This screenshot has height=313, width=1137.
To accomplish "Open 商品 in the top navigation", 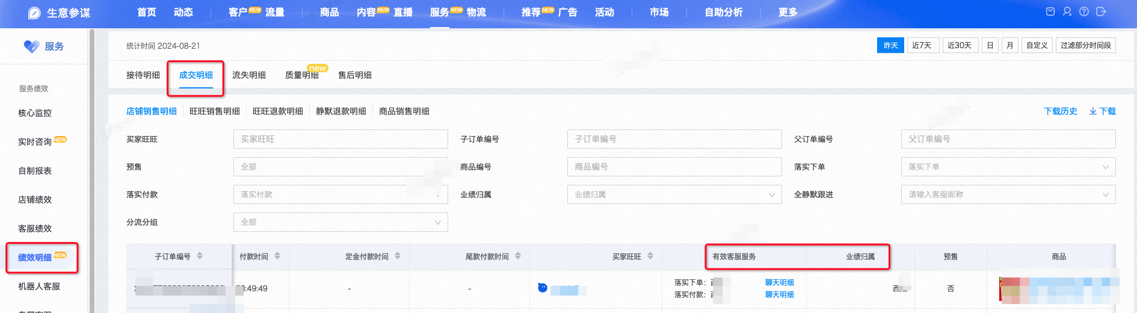I will pyautogui.click(x=330, y=12).
